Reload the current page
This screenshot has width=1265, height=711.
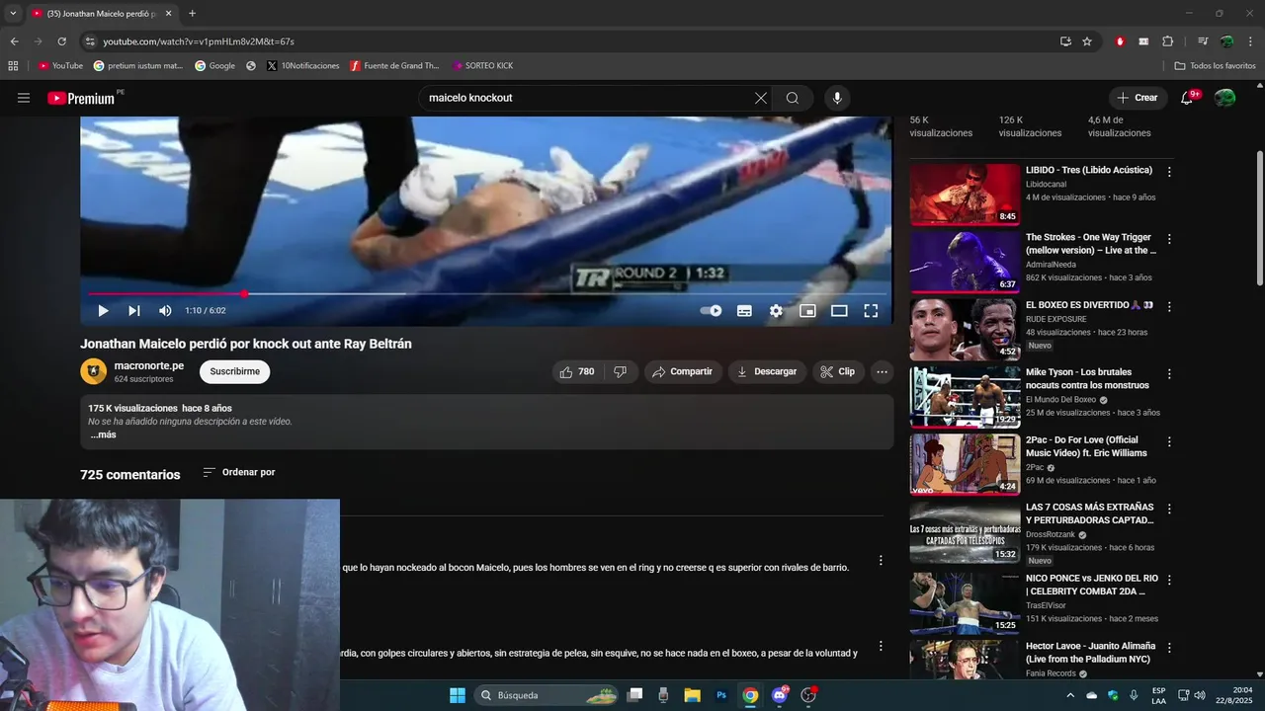(x=61, y=41)
